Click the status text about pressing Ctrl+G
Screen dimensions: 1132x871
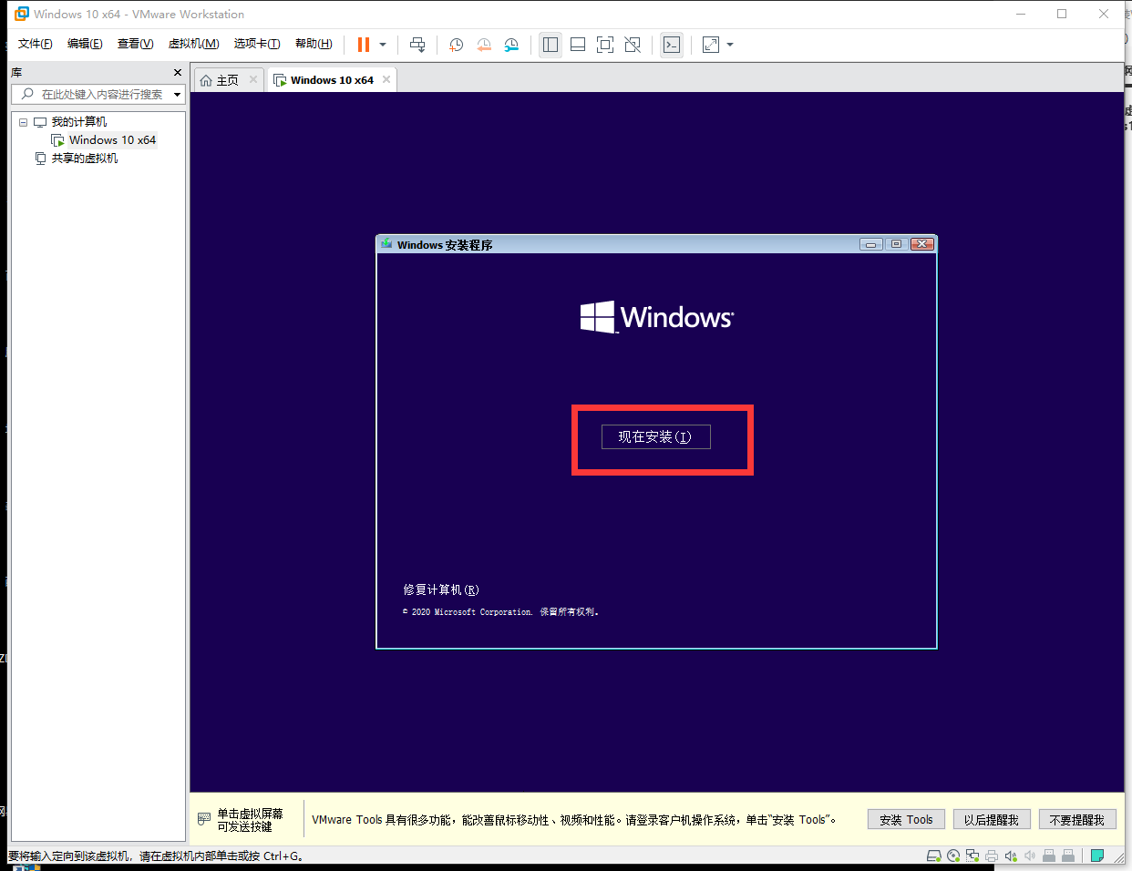coord(156,856)
